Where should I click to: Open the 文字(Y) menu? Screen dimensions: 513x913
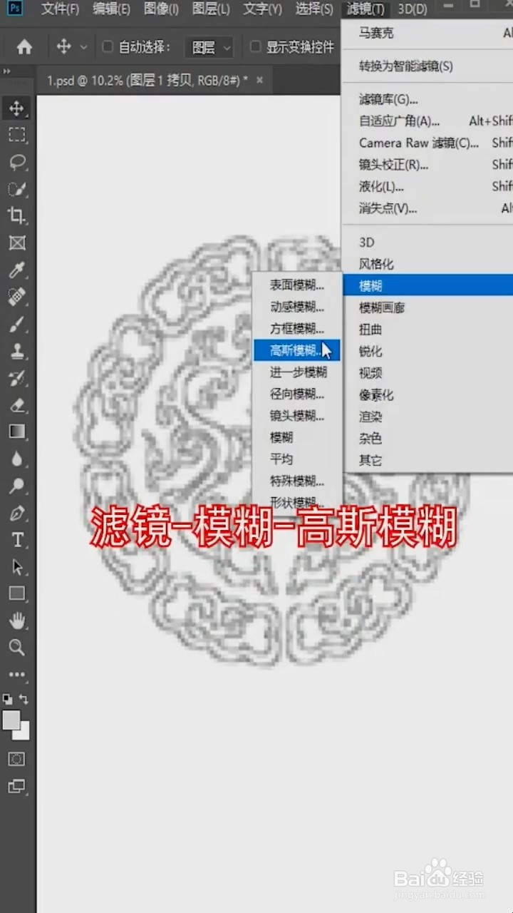pyautogui.click(x=262, y=9)
